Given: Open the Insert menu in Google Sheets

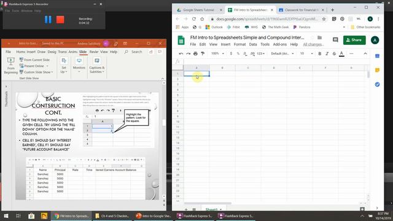Looking at the screenshot, I should tap(225, 44).
